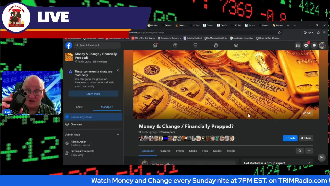Open the senator john kennedy bookmark
330x186 pixels.
pos(242,38)
